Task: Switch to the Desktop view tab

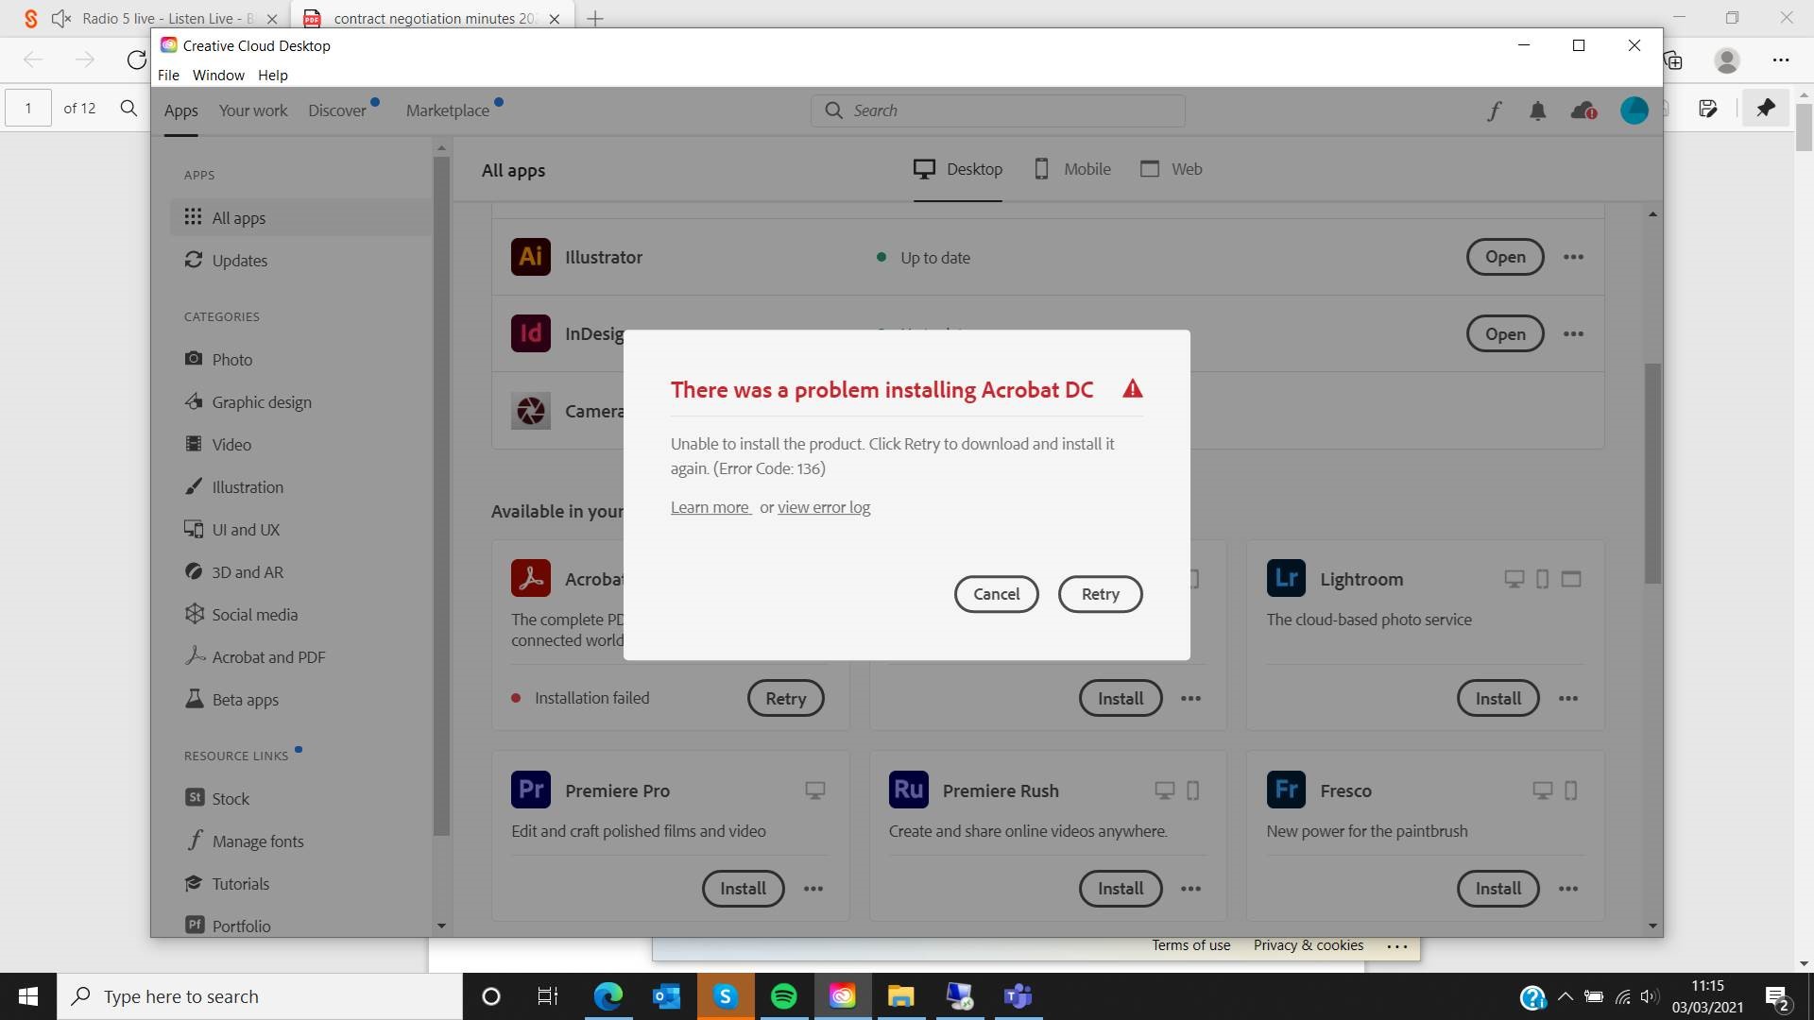Action: (x=959, y=168)
